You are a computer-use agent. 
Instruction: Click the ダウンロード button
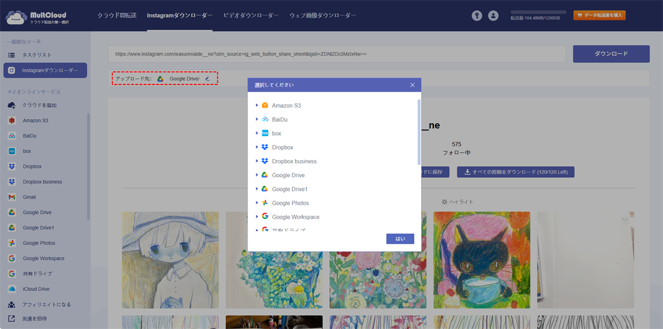coord(611,54)
